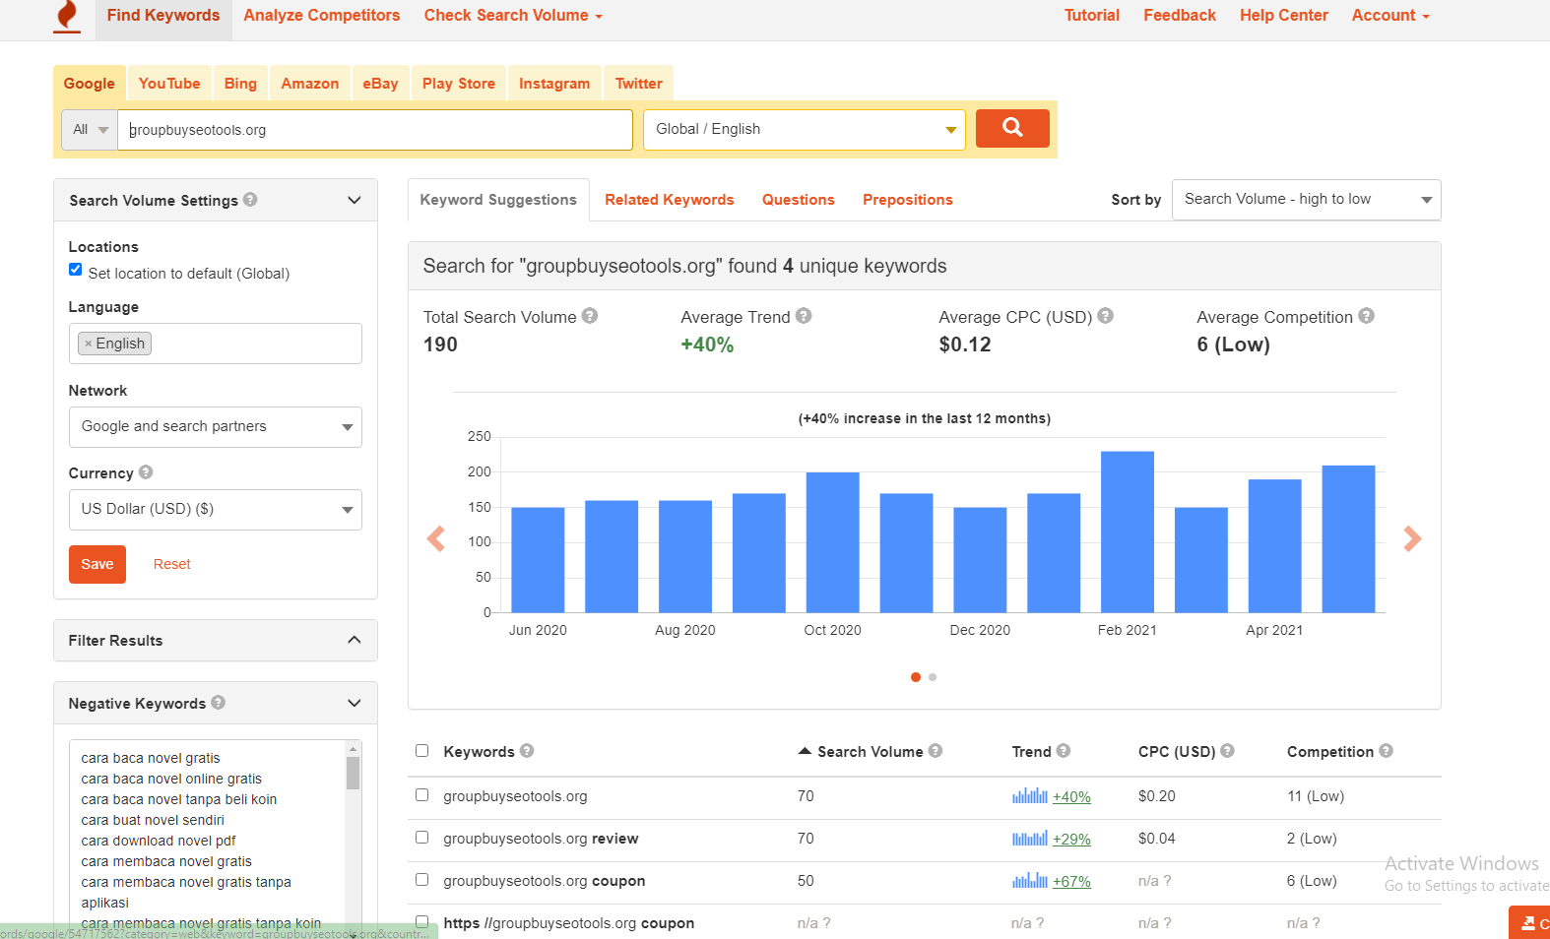This screenshot has height=939, width=1550.
Task: Open the Network Google and search partners dropdown
Action: 215,426
